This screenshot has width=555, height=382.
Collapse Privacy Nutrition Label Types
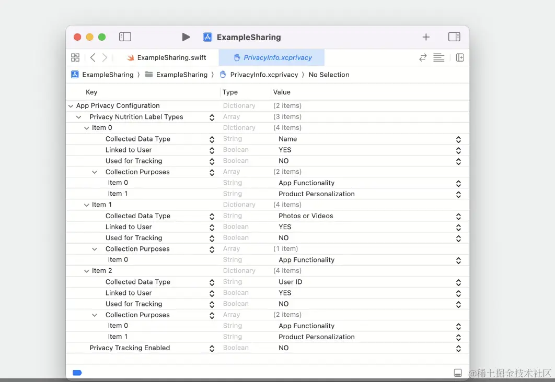click(x=79, y=117)
